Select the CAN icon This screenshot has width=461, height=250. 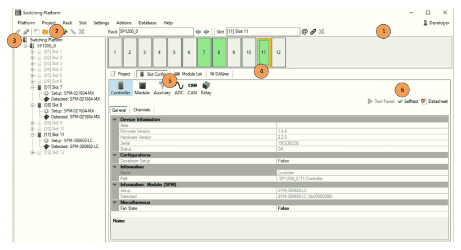tap(193, 88)
